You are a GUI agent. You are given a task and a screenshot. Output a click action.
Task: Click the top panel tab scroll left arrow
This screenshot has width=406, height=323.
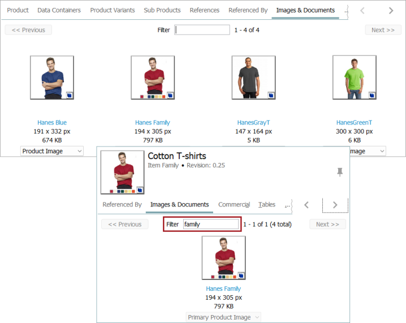click(x=362, y=10)
